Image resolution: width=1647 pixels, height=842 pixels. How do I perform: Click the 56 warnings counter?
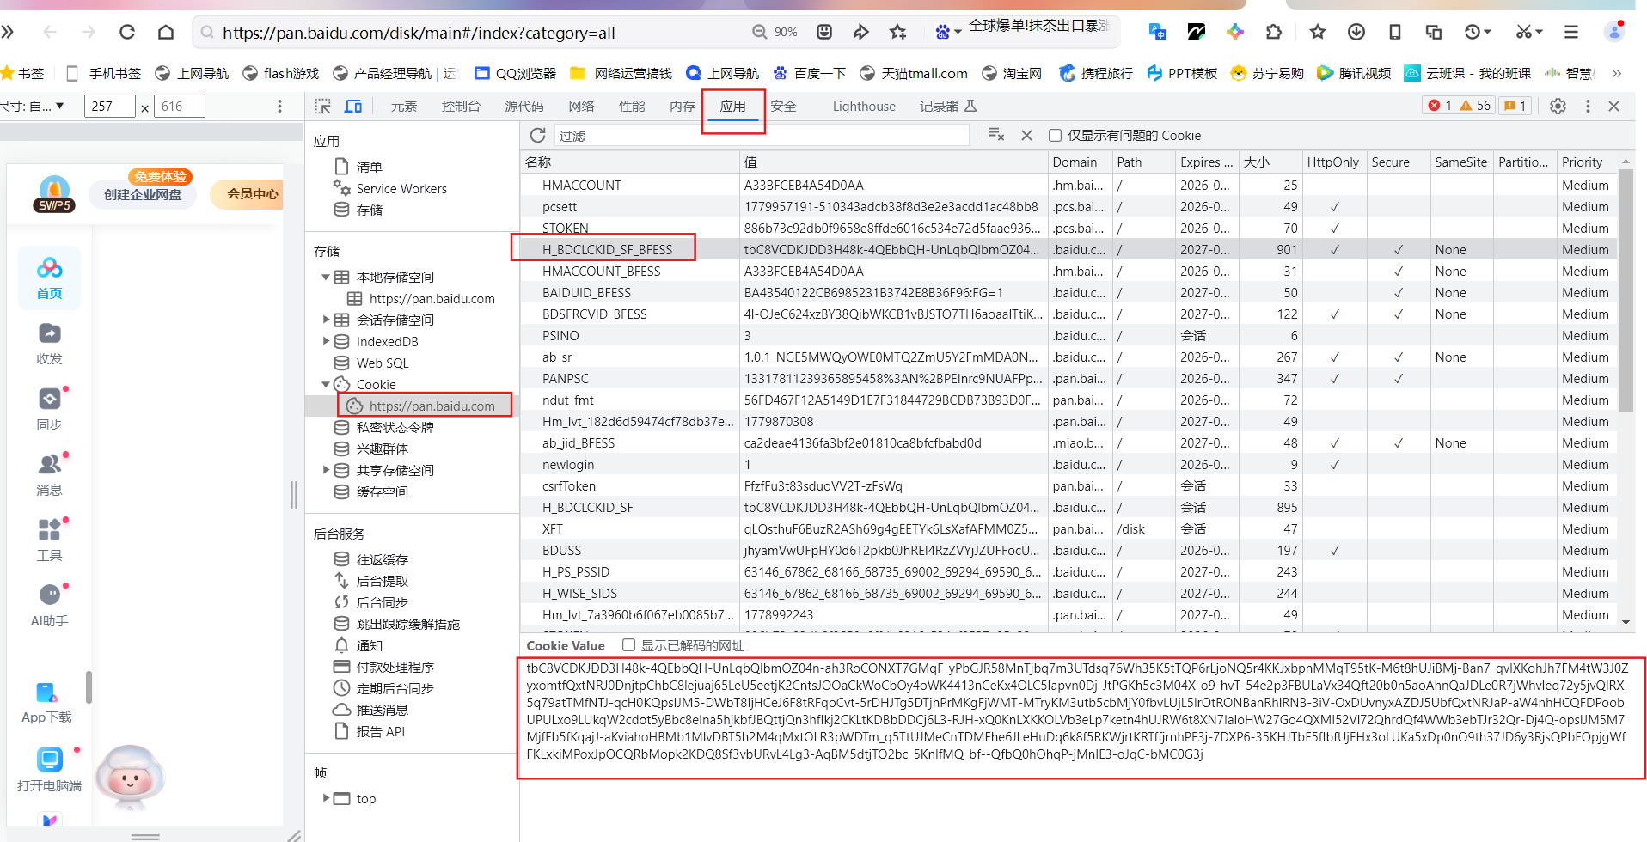click(1476, 106)
